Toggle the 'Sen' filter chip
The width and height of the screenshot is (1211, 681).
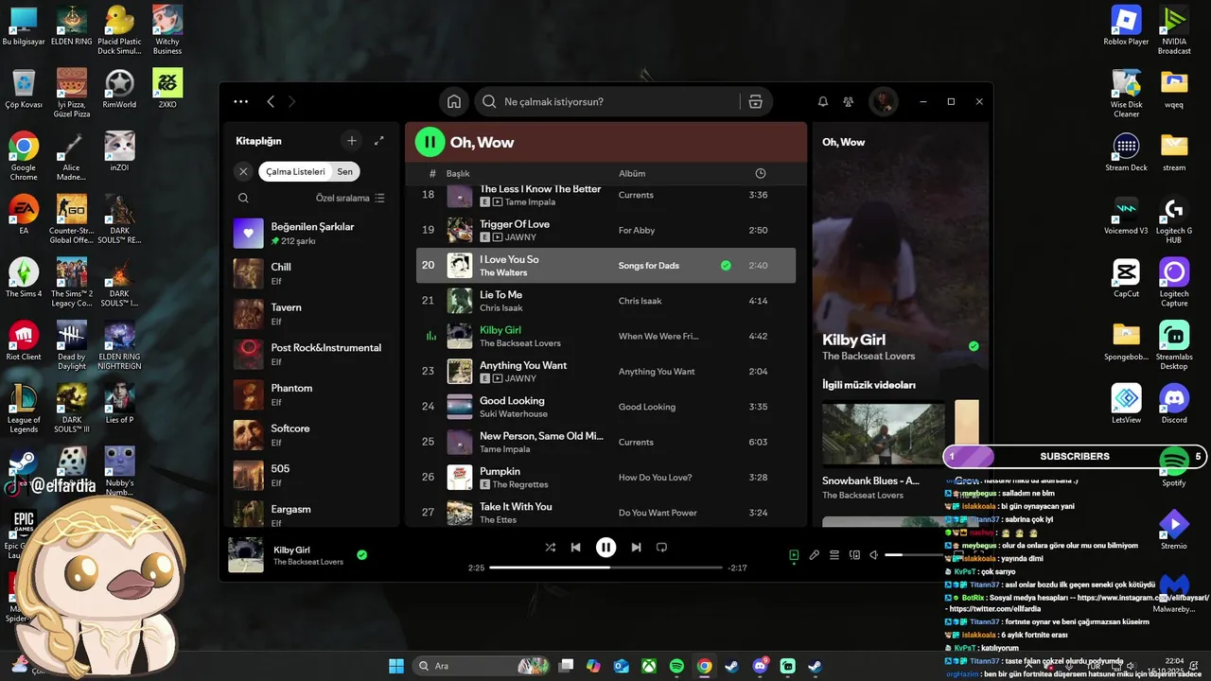click(345, 171)
